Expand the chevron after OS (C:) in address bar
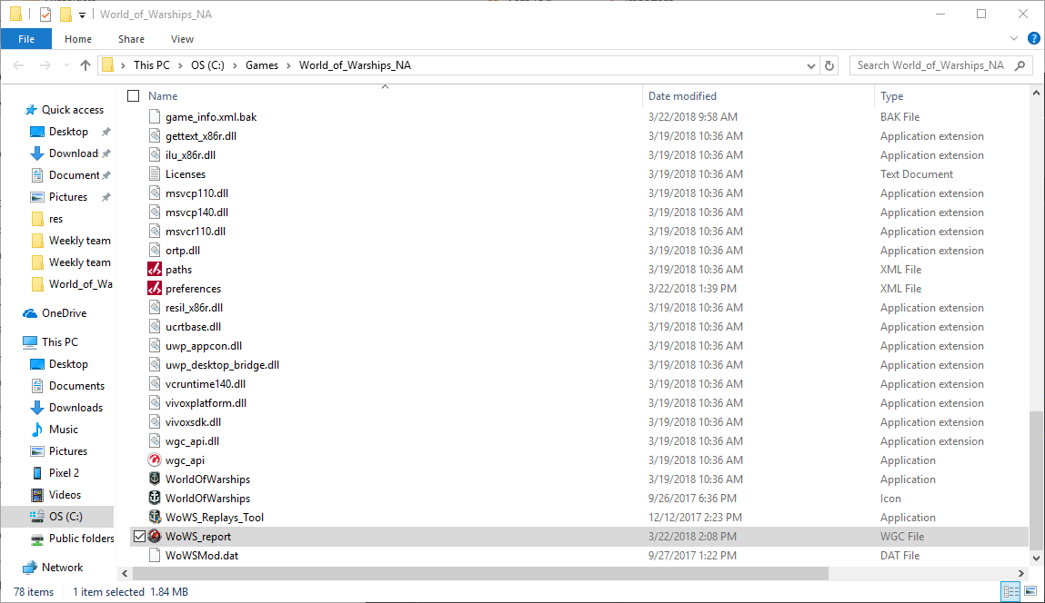The height and width of the screenshot is (603, 1045). pyautogui.click(x=236, y=65)
